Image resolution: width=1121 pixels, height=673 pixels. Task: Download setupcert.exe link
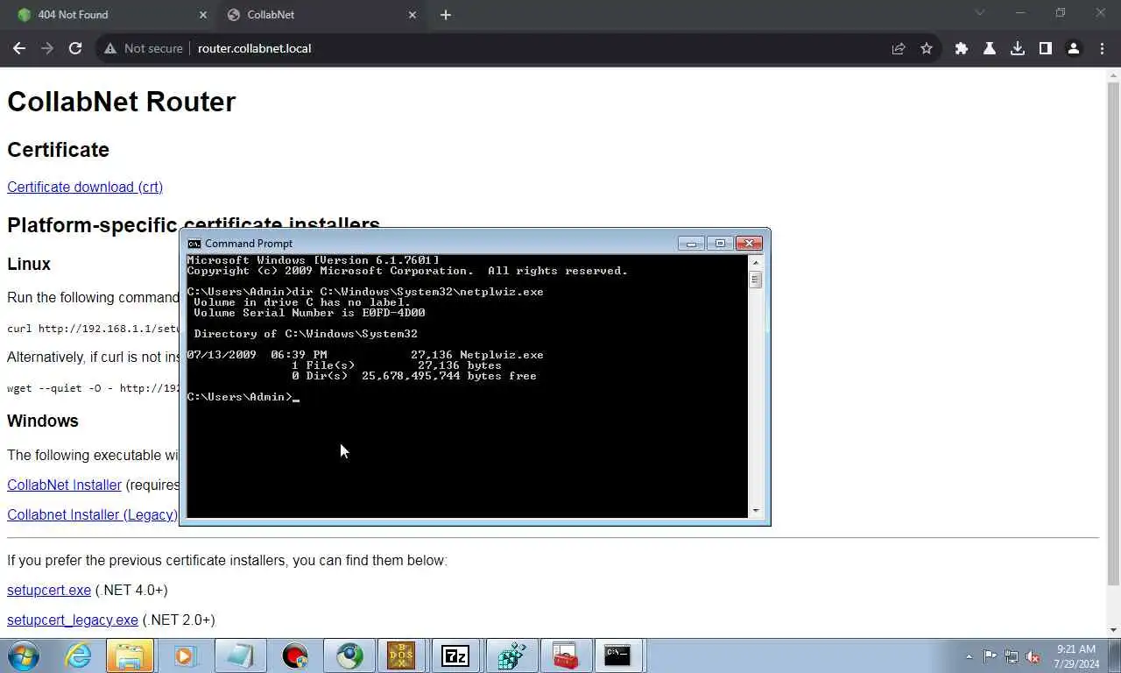coord(49,590)
